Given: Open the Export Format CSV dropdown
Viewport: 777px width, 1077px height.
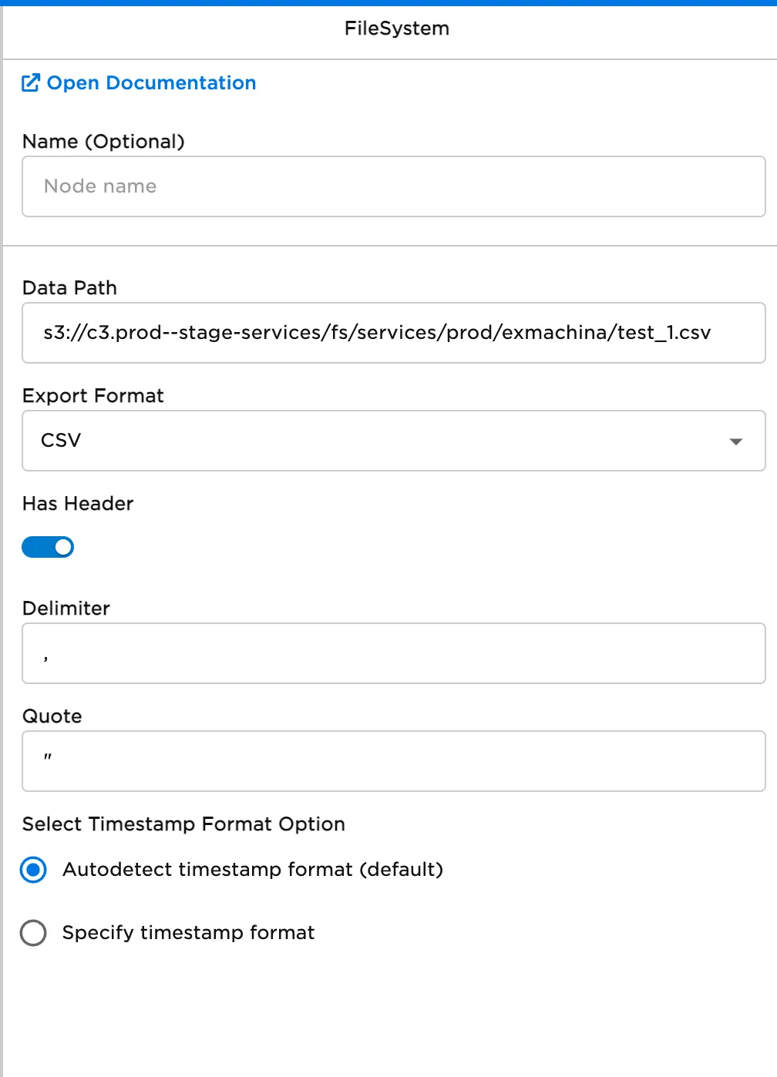Looking at the screenshot, I should (394, 441).
